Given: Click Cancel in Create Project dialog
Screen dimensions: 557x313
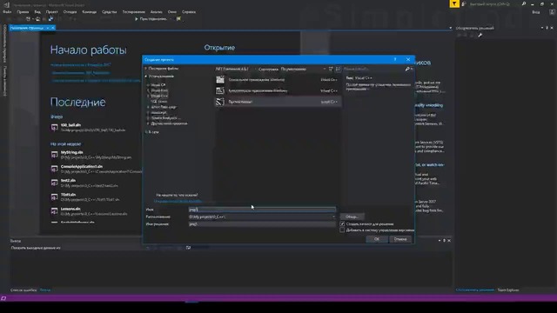Looking at the screenshot, I should click(400, 239).
